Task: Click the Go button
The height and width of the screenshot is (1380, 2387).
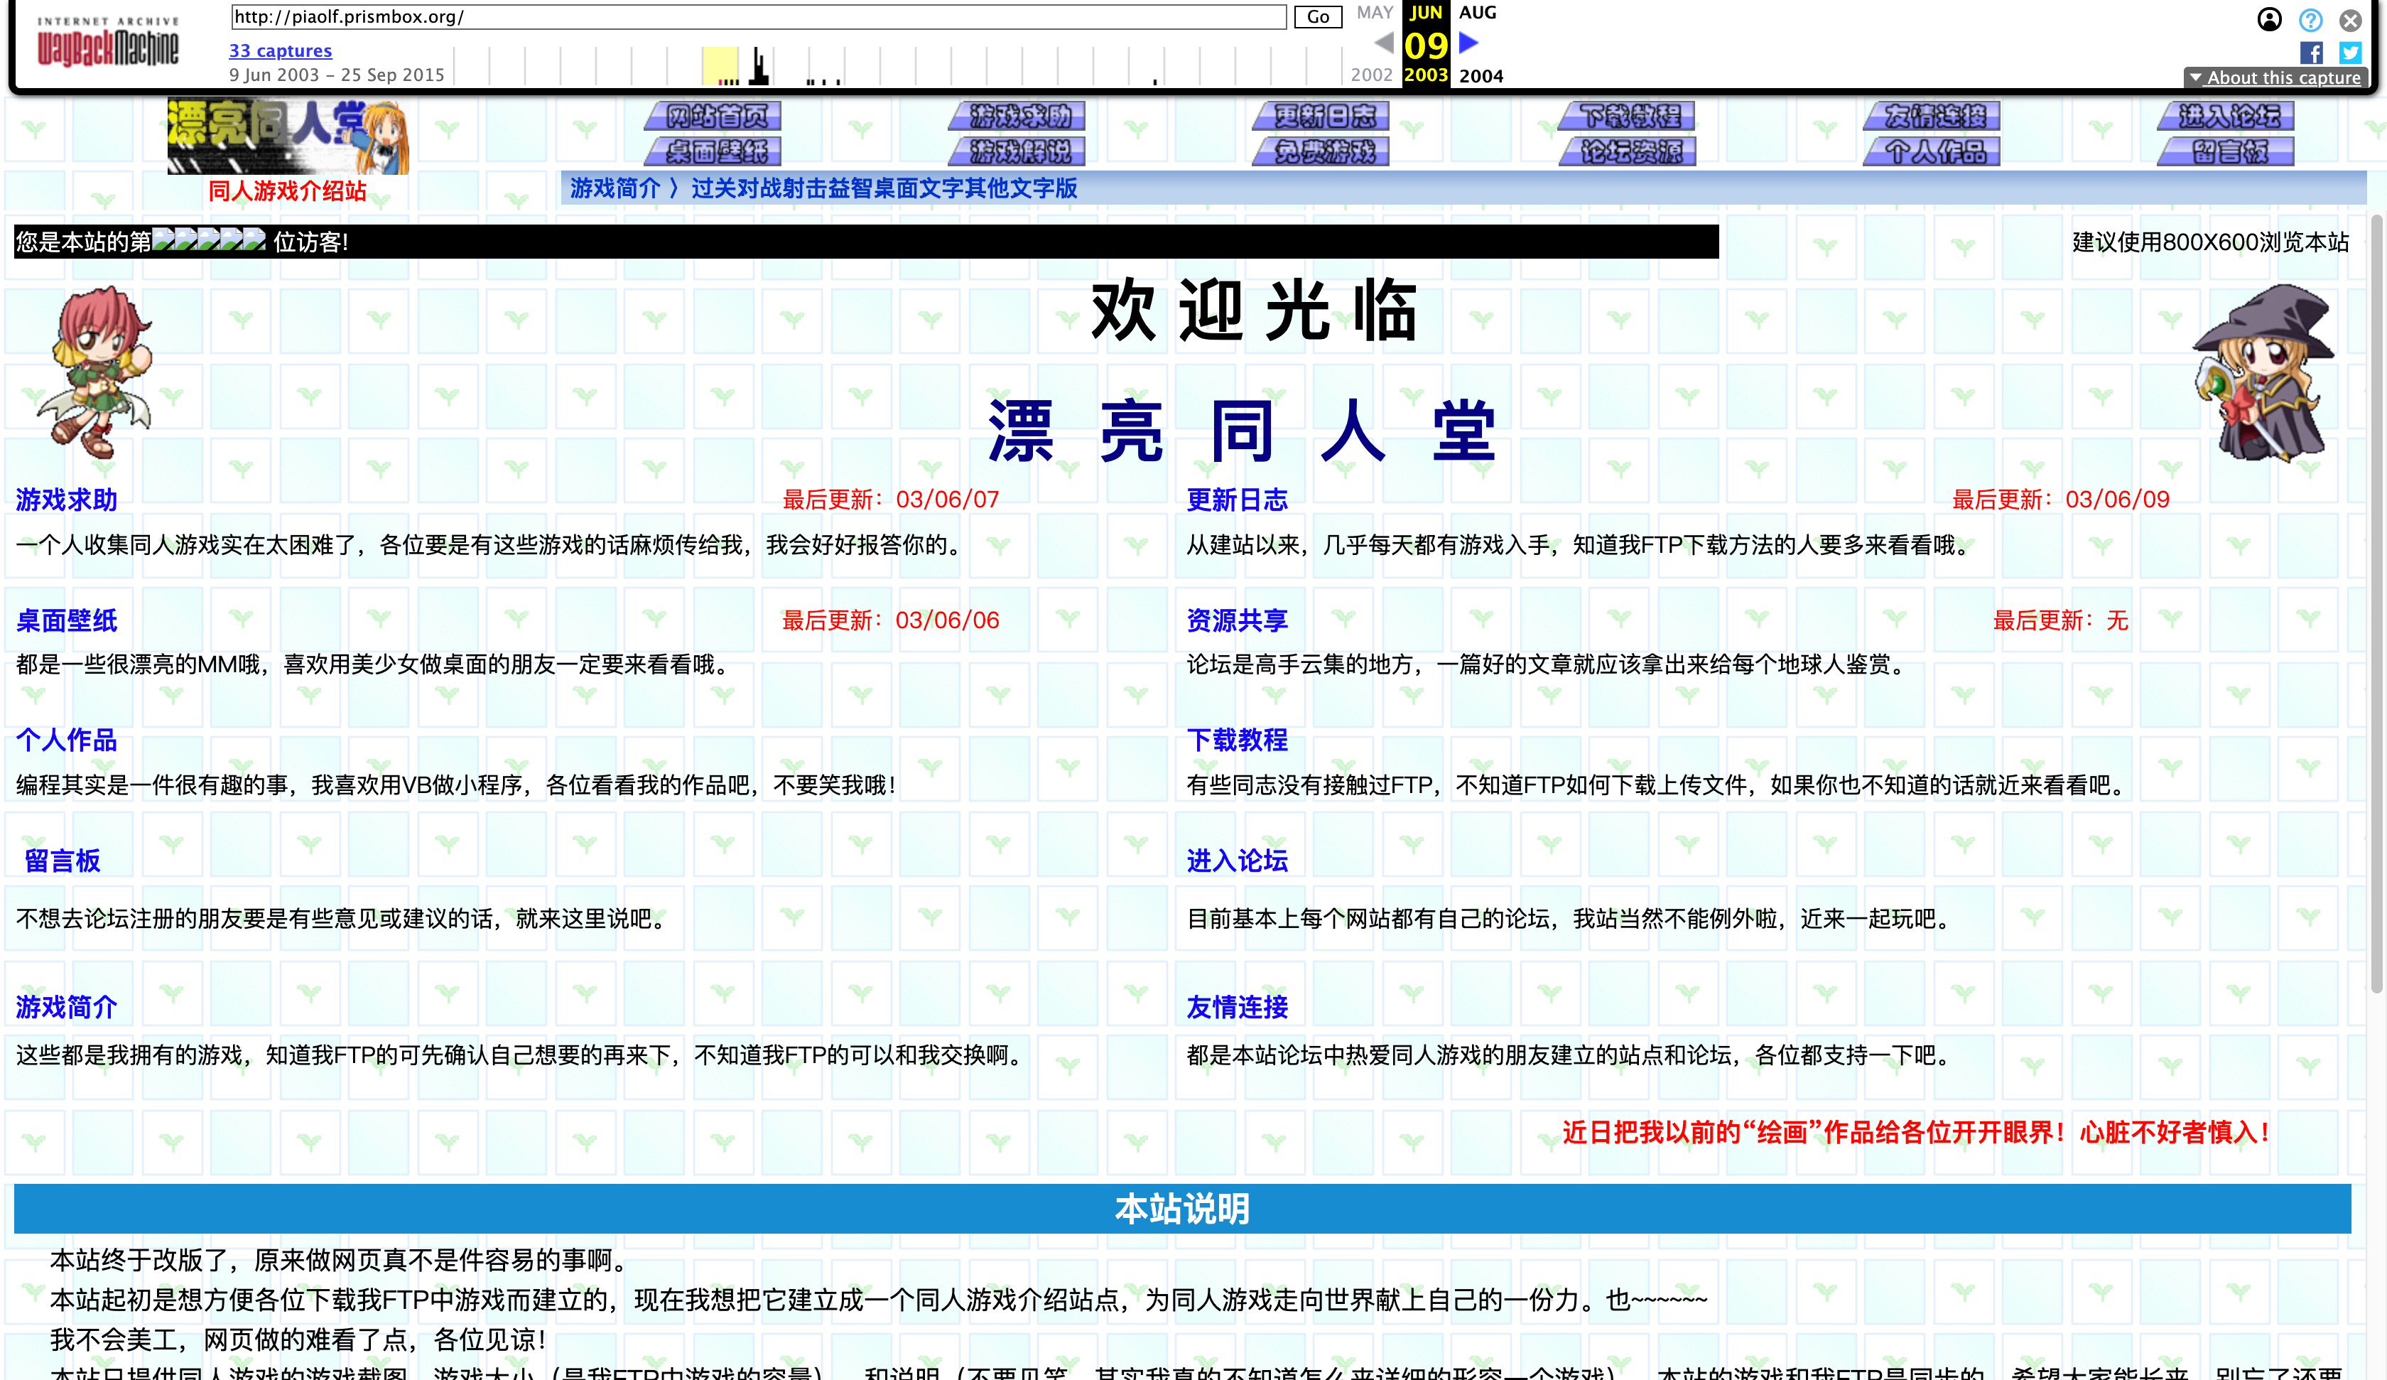Action: (1318, 17)
